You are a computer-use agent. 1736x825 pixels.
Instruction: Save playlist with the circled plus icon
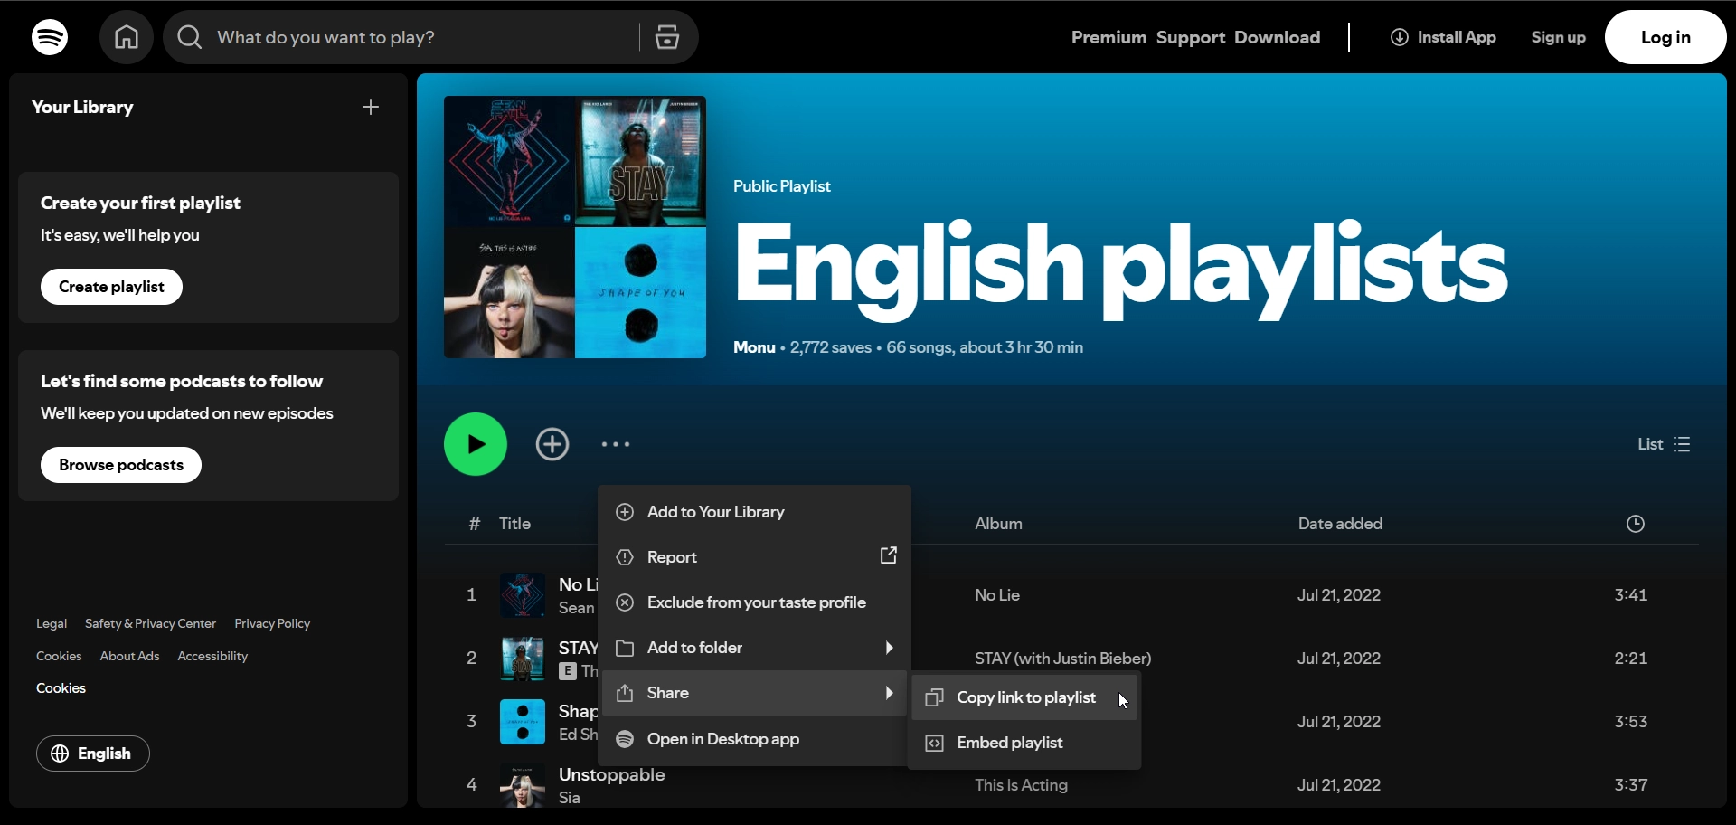552,444
